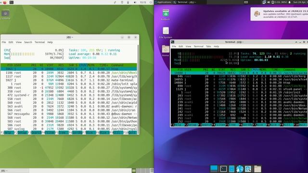Image resolution: width=308 pixels, height=173 pixels.
Task: Select the /usr/sbin/VBoxS process row
Action: tap(69, 73)
